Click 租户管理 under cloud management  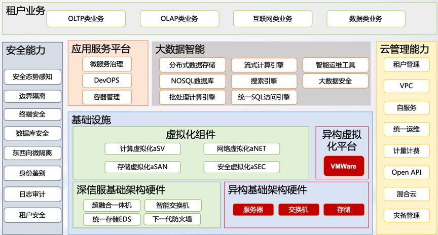[x=406, y=65]
